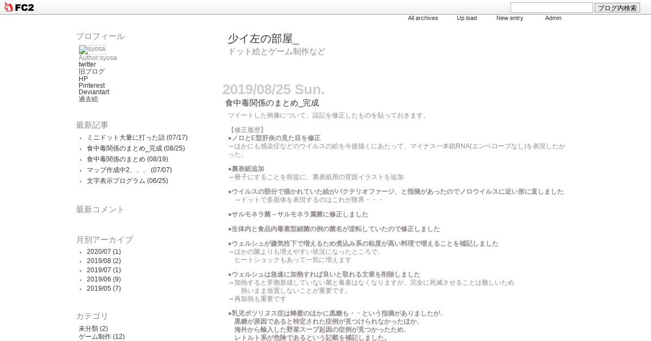This screenshot has height=341, width=651.
Task: Open recent entry ミニドット大量に打った話
Action: (x=137, y=137)
